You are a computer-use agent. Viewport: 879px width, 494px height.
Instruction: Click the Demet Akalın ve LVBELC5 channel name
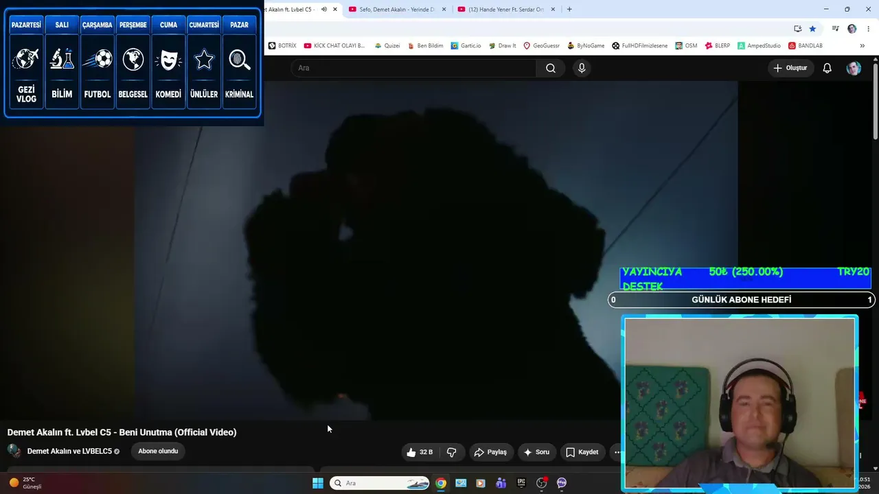[x=69, y=451]
